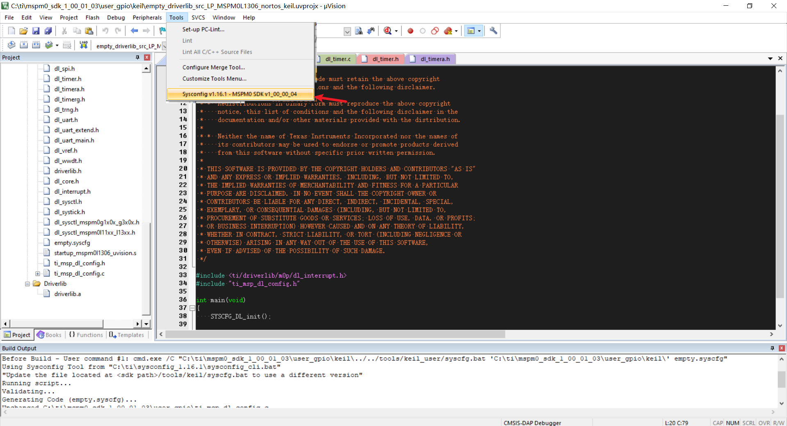787x426 pixels.
Task: Collapse the code fold at line 37
Action: pyautogui.click(x=192, y=308)
